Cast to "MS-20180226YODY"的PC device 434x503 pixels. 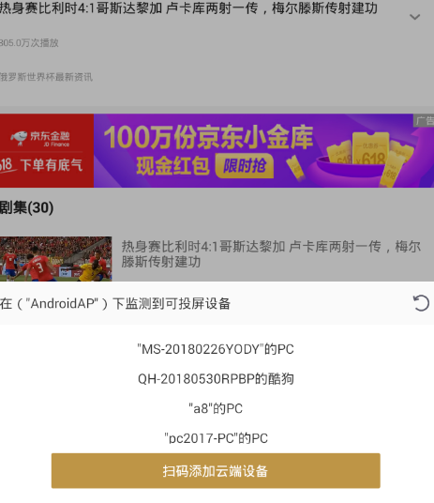coord(216,349)
